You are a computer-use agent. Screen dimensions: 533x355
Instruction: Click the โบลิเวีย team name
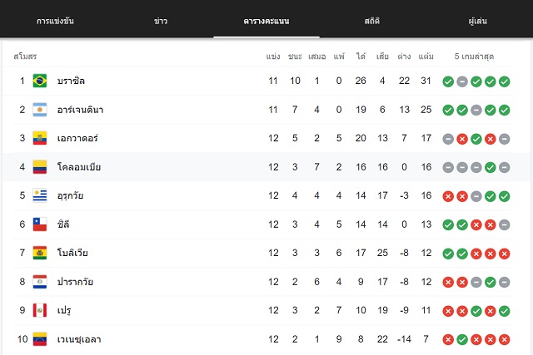tap(72, 253)
